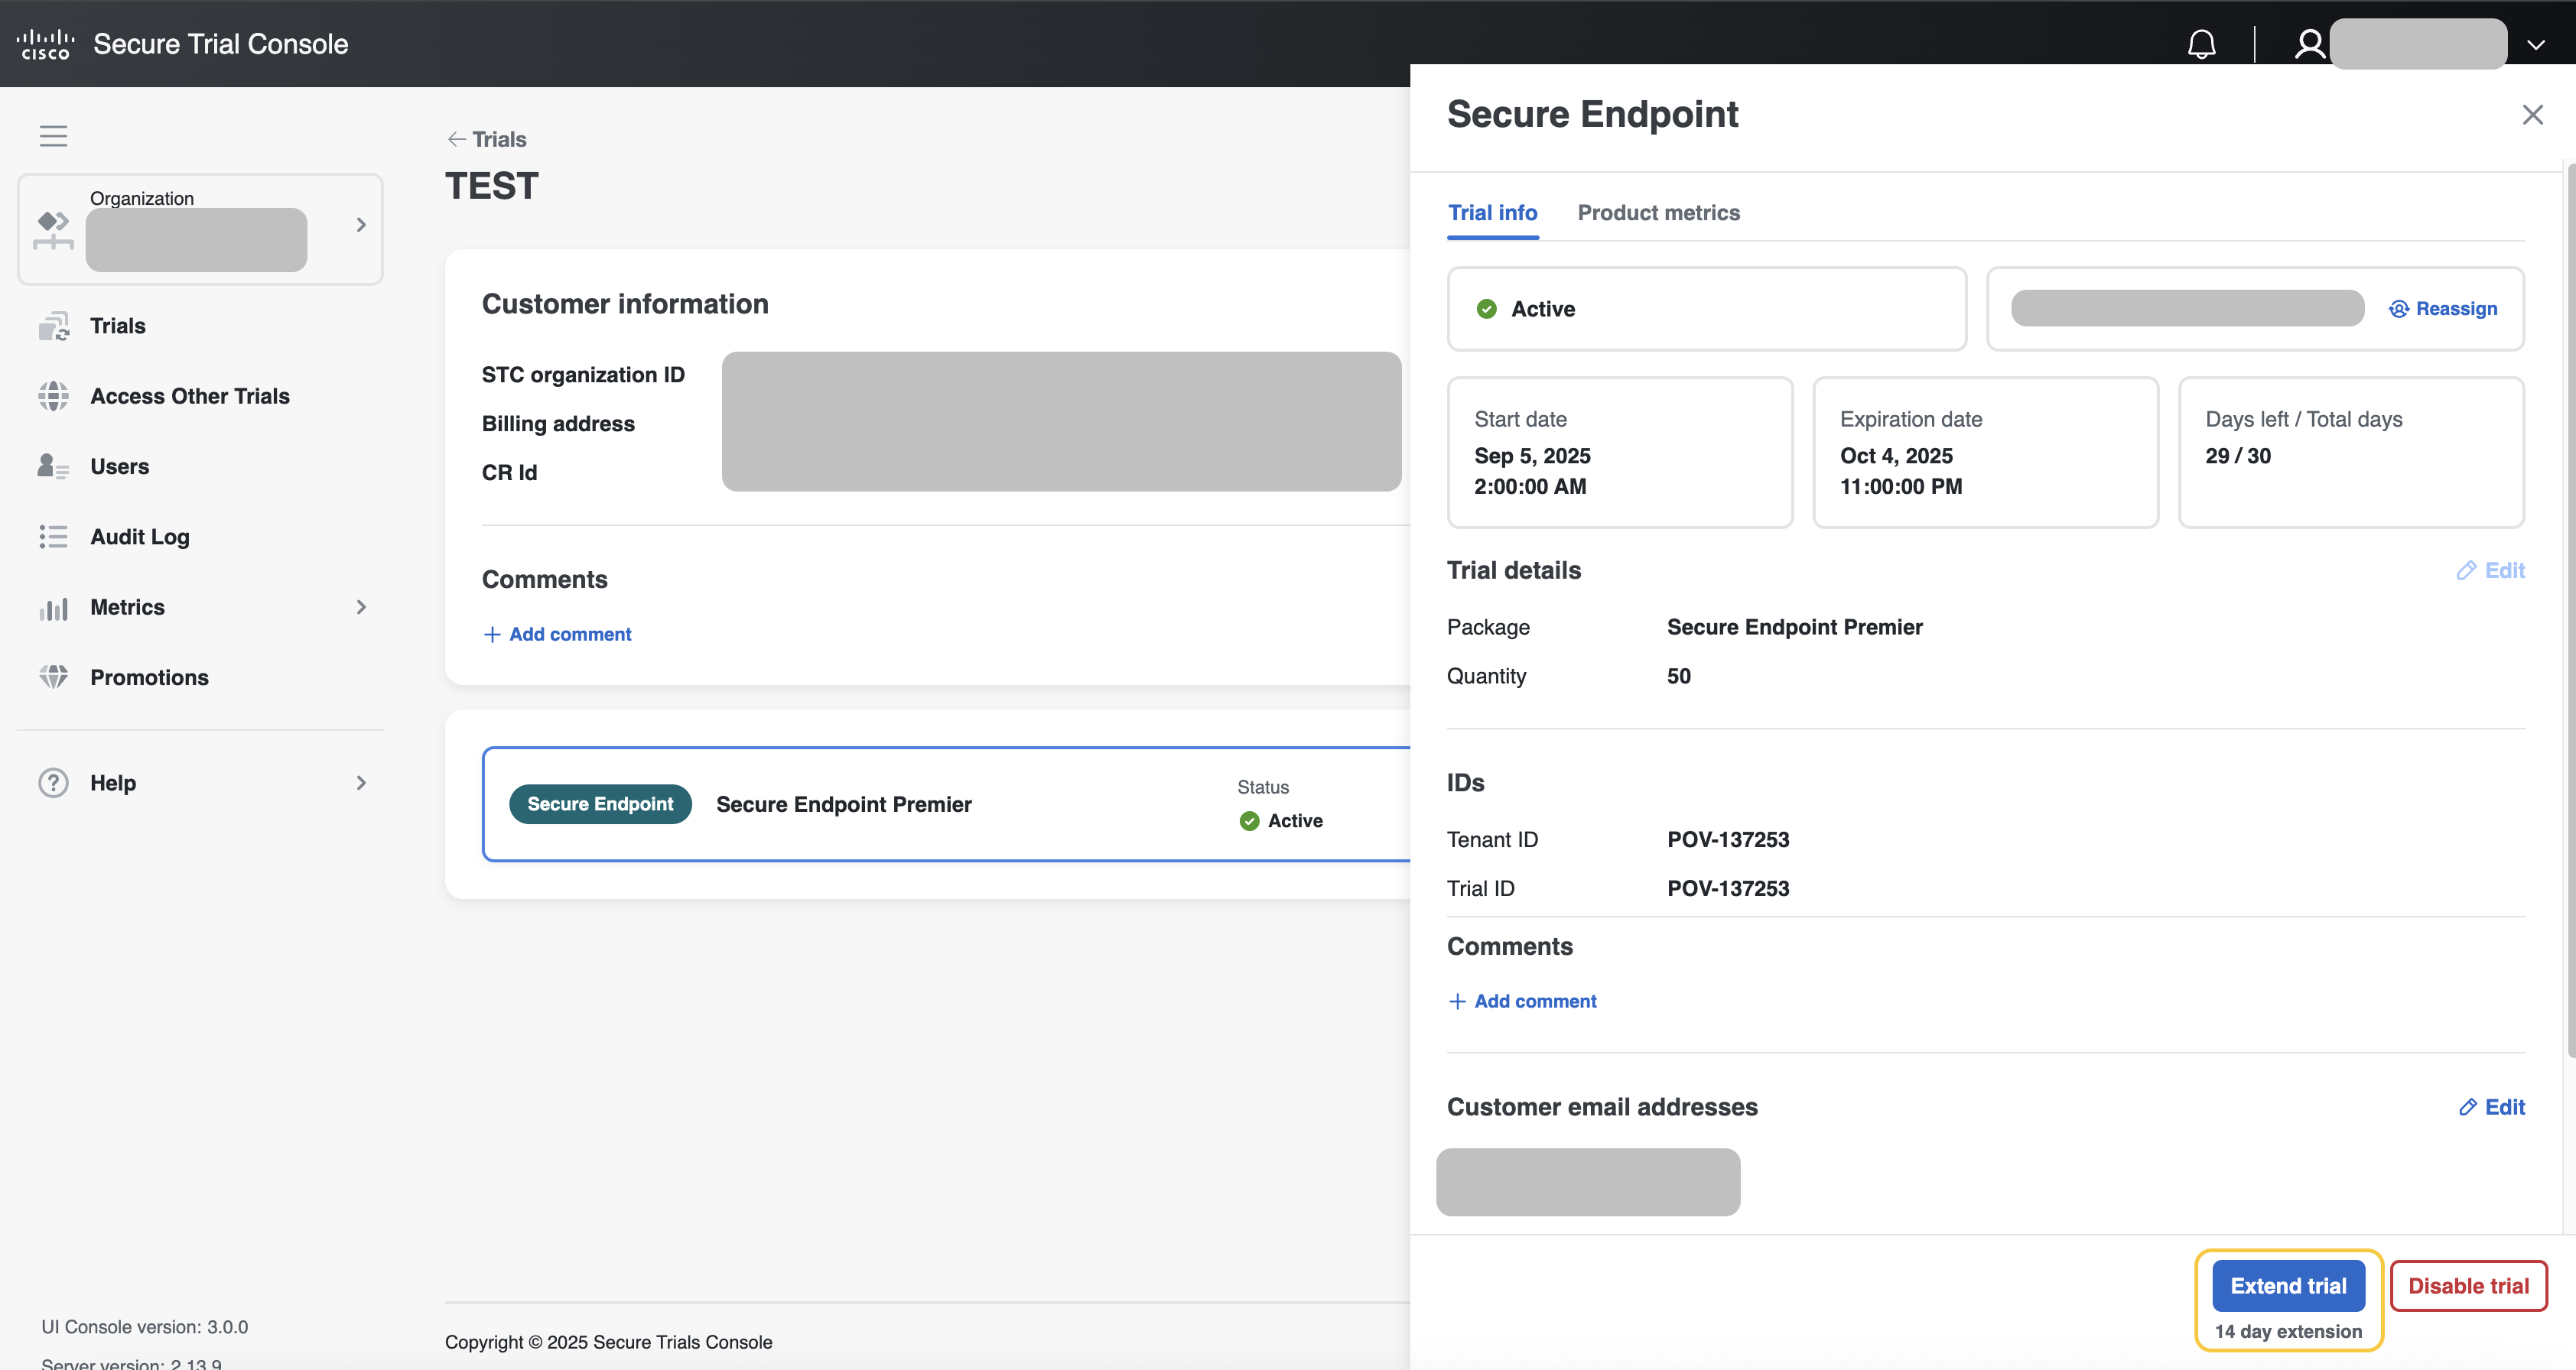Click the Audit Log list icon
The width and height of the screenshot is (2576, 1370).
pos(54,537)
